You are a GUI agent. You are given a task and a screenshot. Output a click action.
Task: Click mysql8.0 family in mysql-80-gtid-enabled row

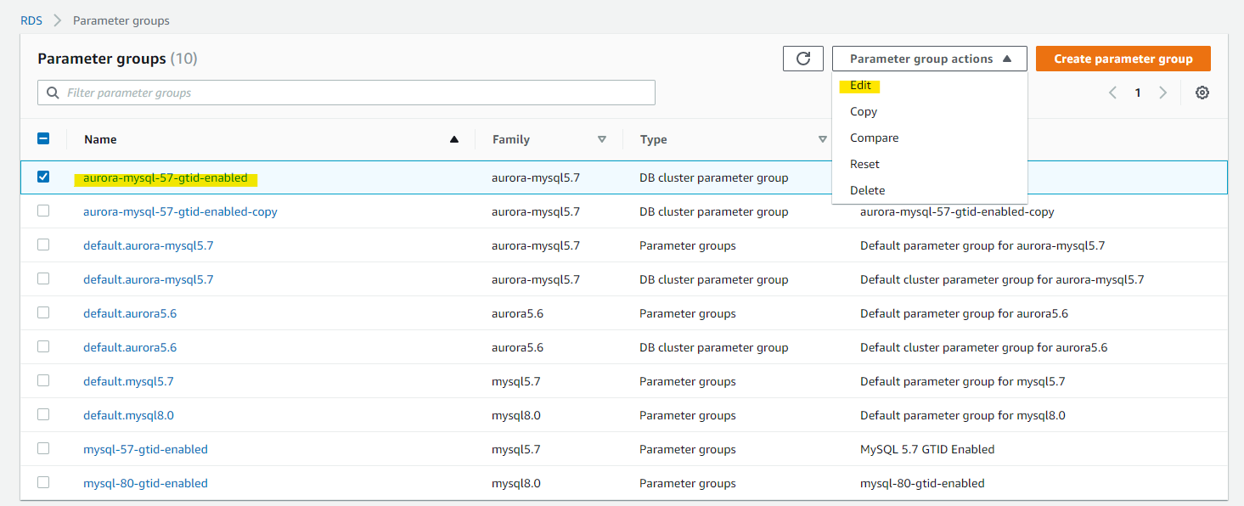[516, 483]
